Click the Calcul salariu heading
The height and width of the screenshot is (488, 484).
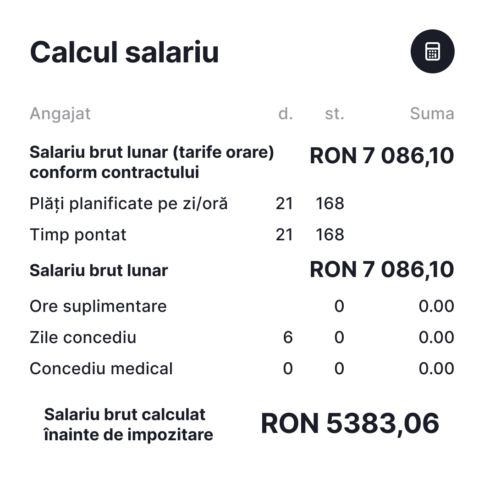[x=124, y=52]
